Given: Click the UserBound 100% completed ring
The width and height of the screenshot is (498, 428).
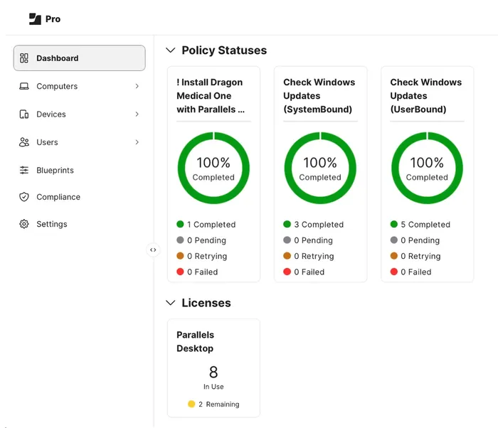Looking at the screenshot, I should tap(427, 168).
